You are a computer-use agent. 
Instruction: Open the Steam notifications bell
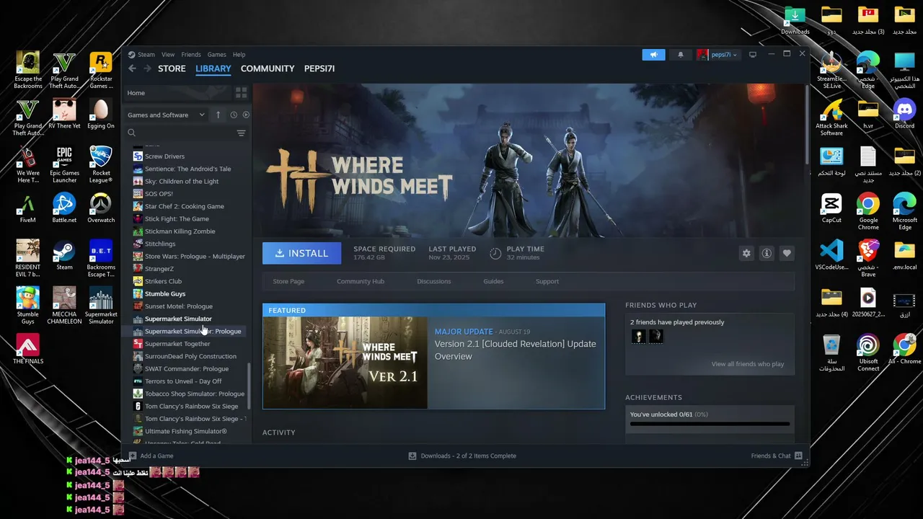[680, 55]
